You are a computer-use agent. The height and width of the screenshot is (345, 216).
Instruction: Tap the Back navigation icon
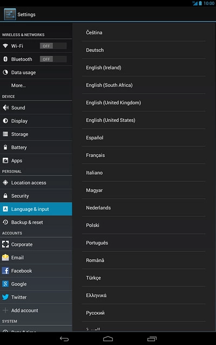click(64, 339)
